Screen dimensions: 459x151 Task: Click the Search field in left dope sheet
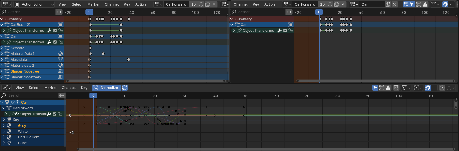tap(28, 12)
